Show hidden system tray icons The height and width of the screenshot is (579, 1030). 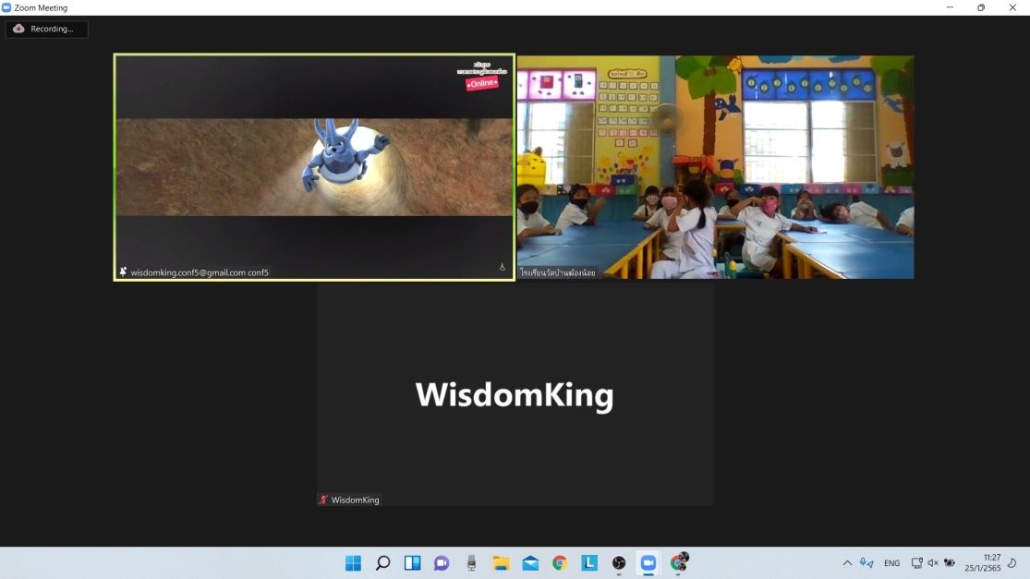point(847,562)
